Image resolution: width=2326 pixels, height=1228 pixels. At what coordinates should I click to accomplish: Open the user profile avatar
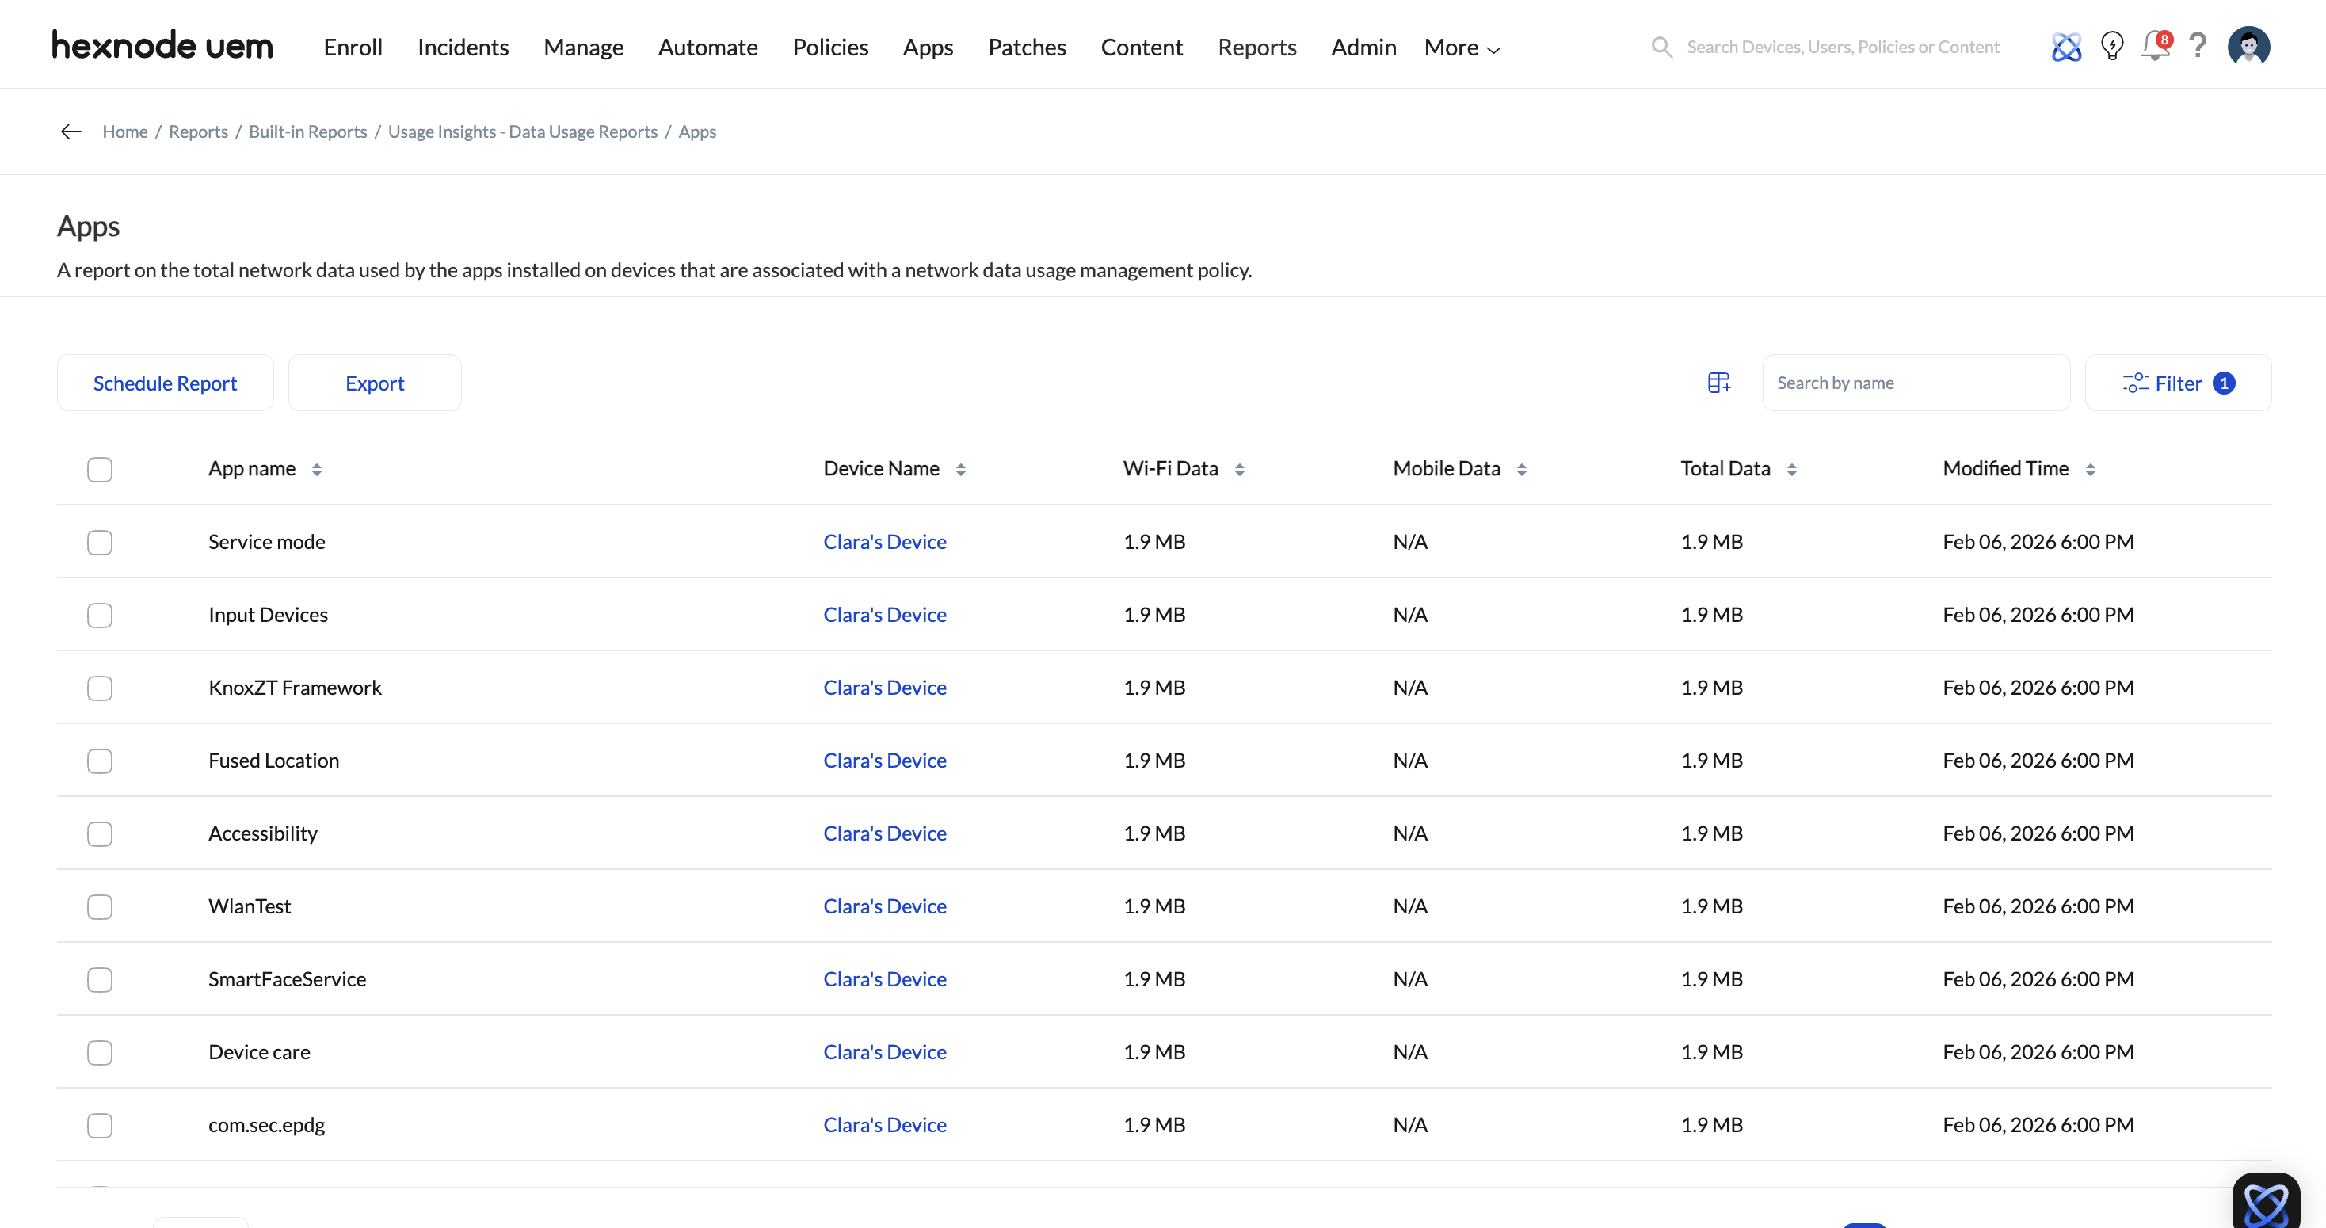pyautogui.click(x=2248, y=46)
